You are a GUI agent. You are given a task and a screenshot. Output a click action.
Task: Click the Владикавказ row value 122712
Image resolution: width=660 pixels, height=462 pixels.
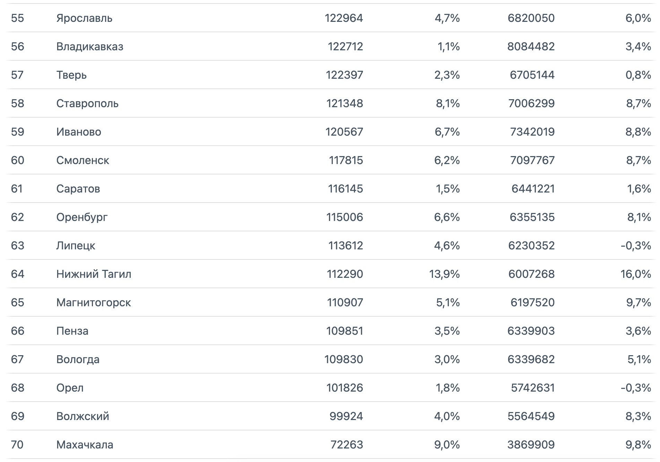point(346,46)
